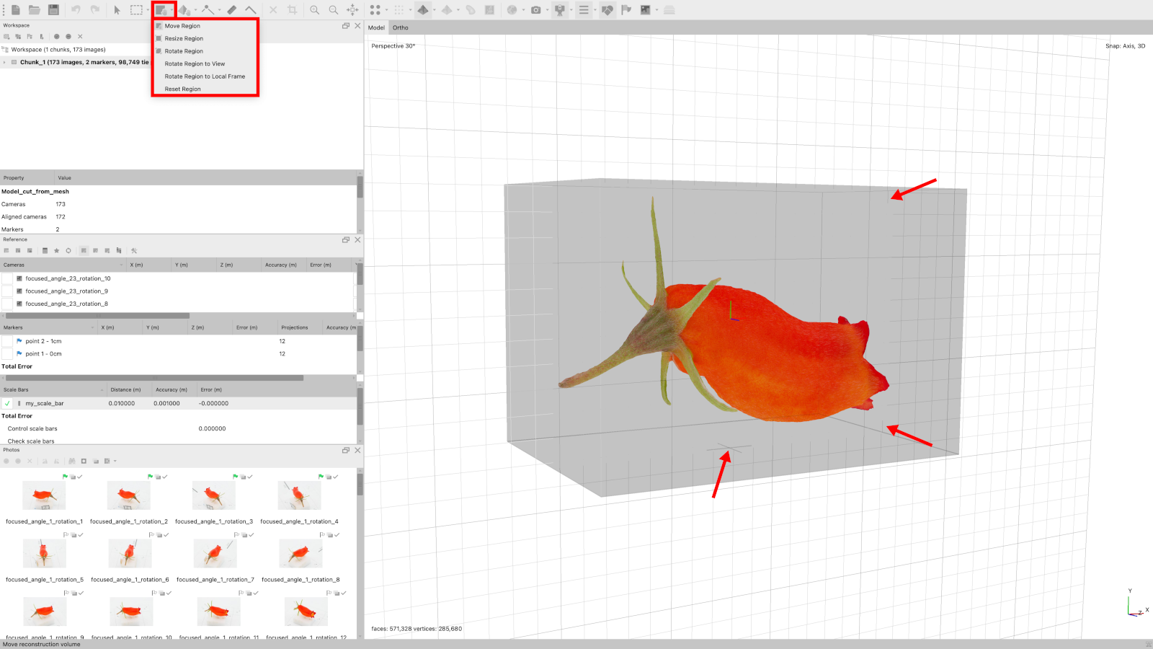Click the show images icon in toolbar
Image resolution: width=1153 pixels, height=649 pixels.
(x=645, y=10)
